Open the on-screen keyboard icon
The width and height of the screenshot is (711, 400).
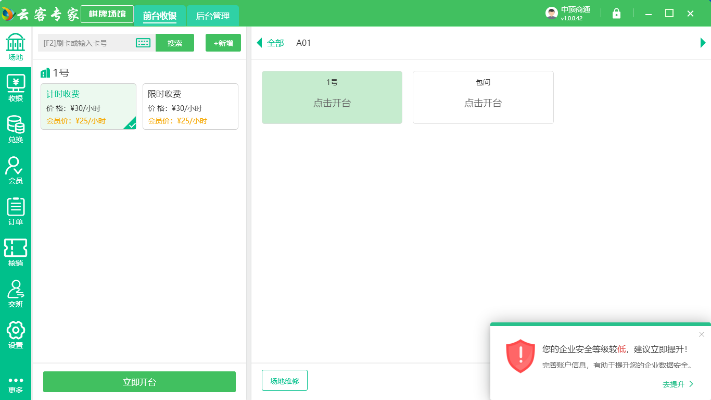[143, 43]
